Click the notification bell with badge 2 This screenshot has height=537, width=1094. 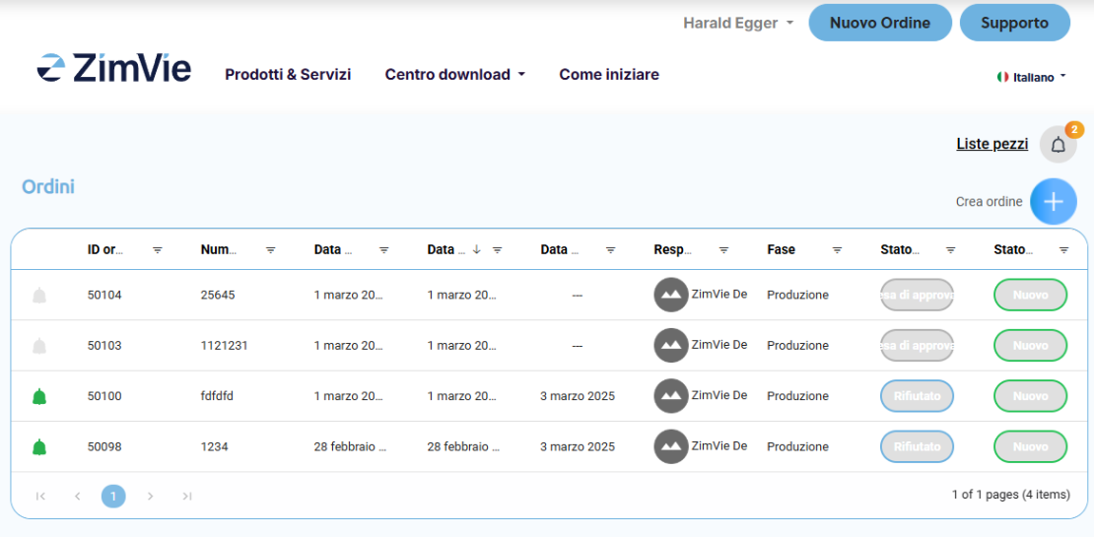tap(1058, 145)
